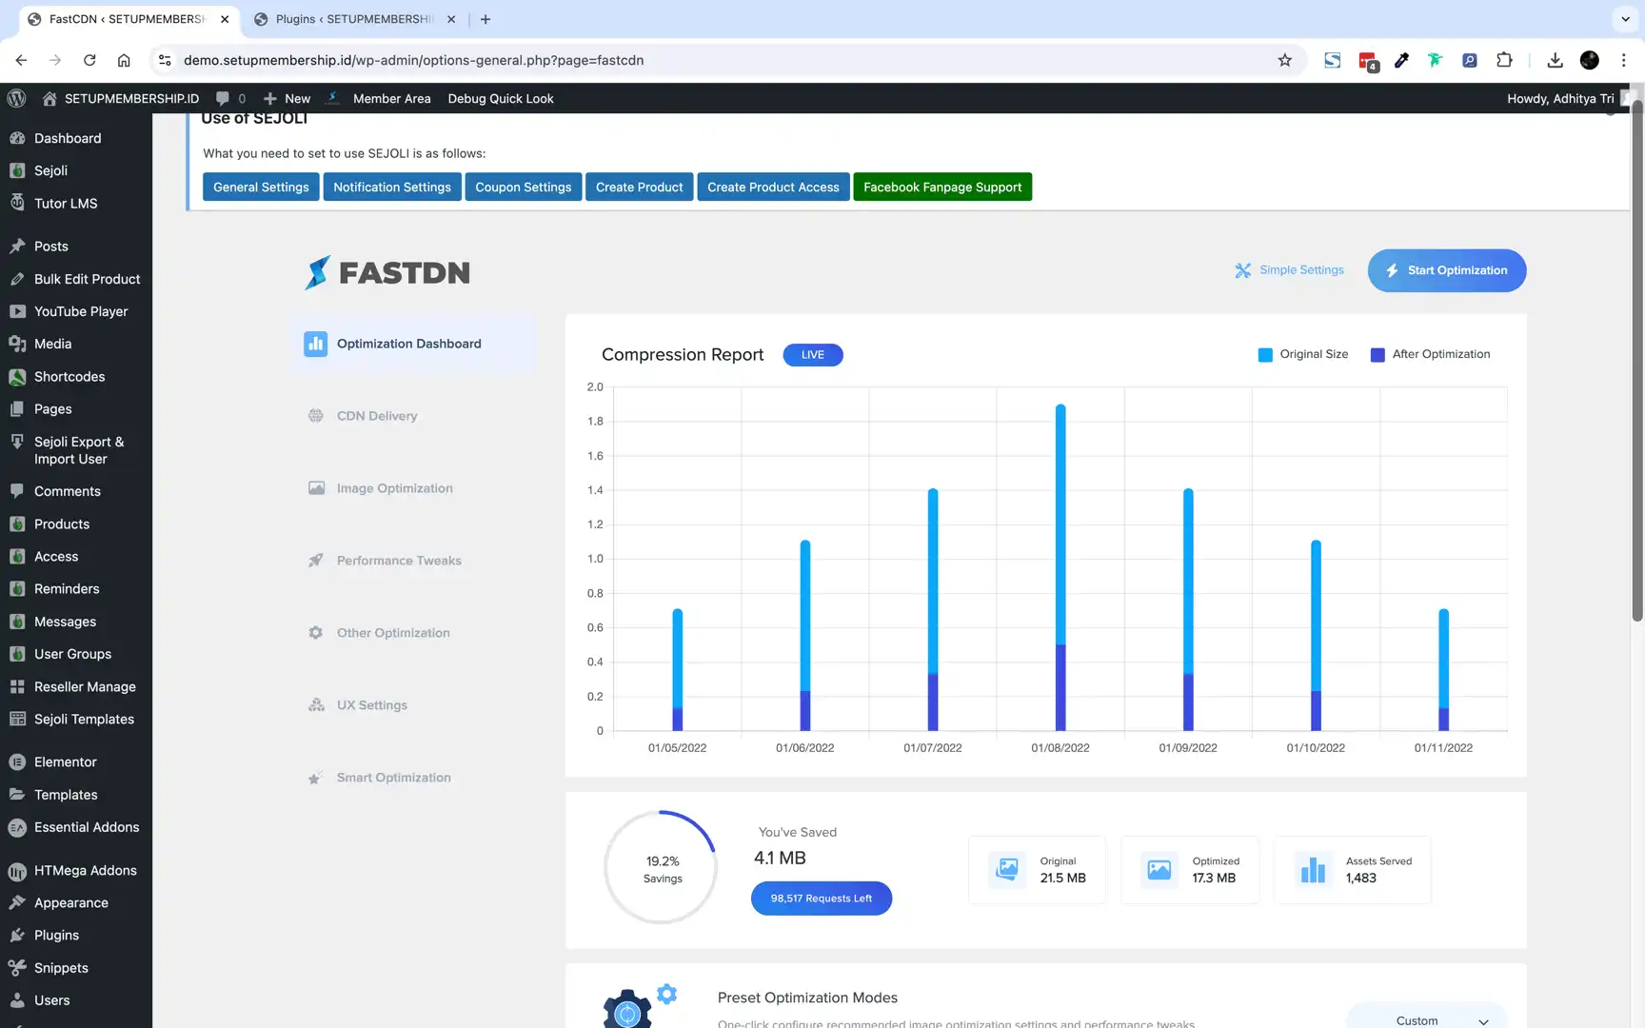This screenshot has height=1028, width=1645.
Task: Click General Settings button
Action: [261, 187]
